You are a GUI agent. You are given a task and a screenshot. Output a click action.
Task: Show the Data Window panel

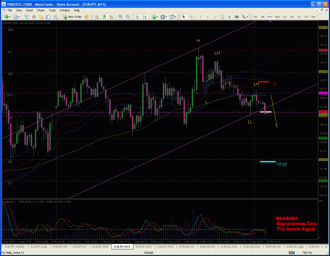tap(34, 17)
